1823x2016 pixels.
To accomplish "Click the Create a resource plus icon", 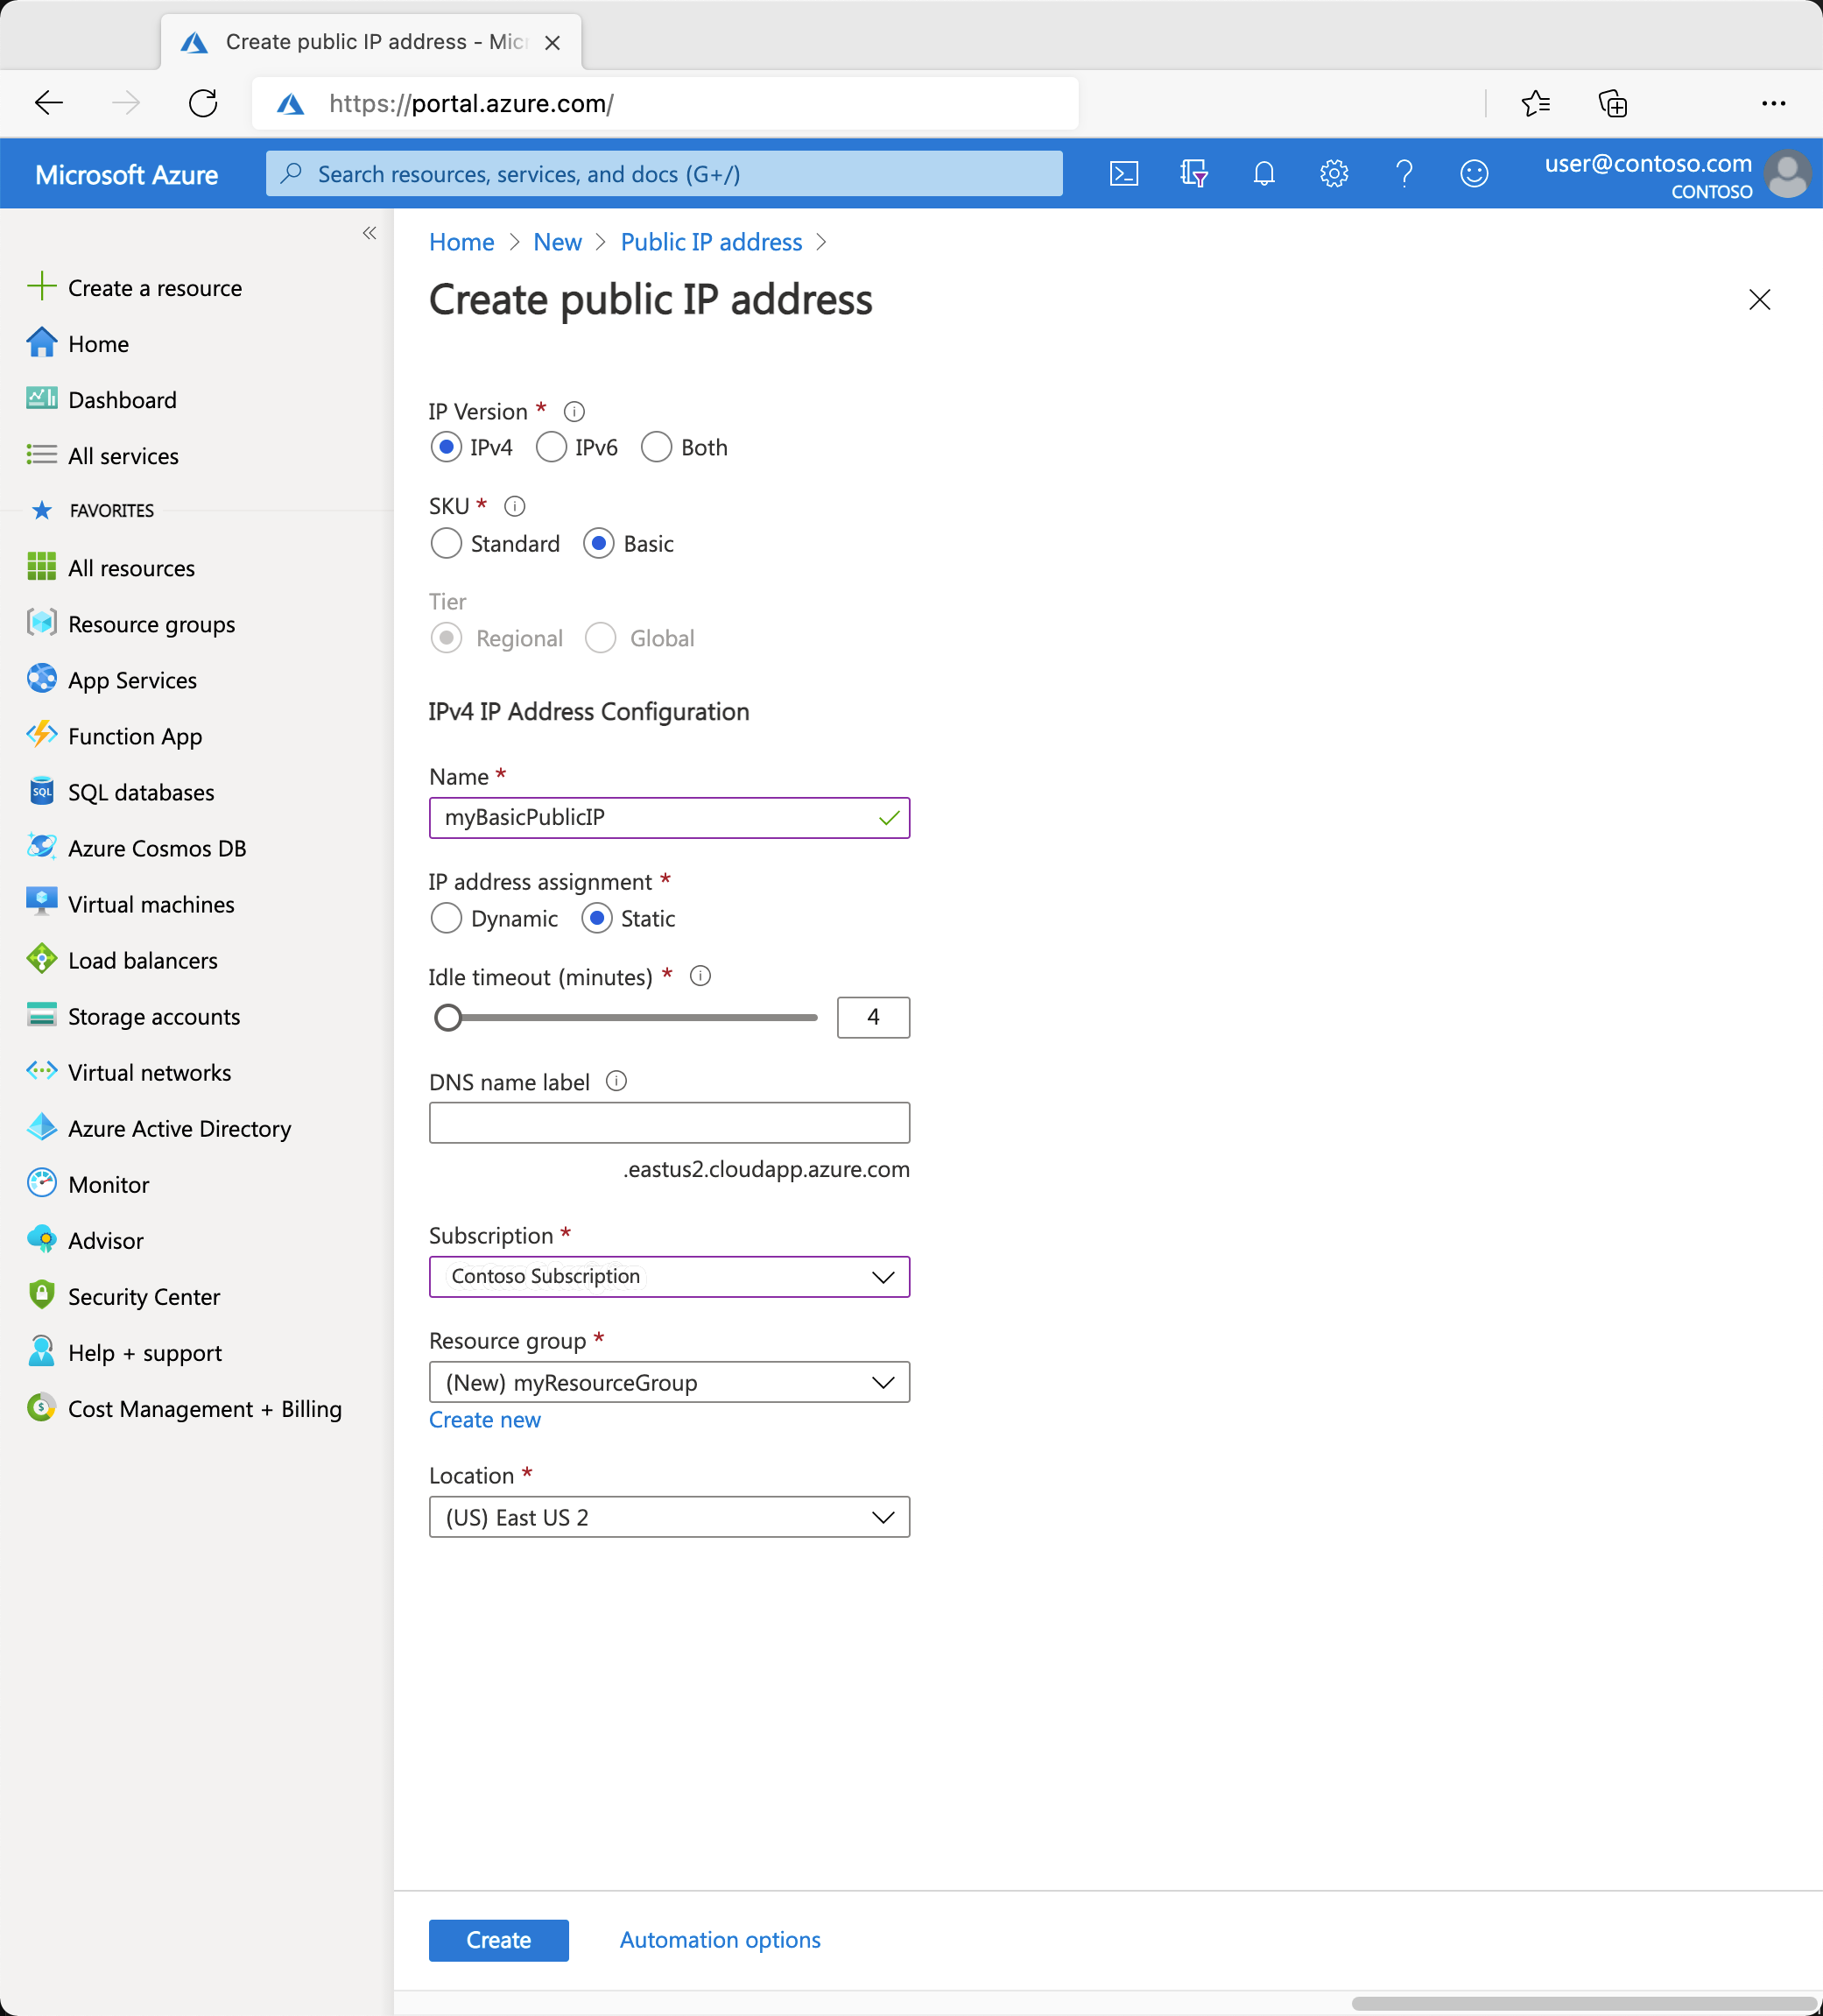I will pos(41,287).
